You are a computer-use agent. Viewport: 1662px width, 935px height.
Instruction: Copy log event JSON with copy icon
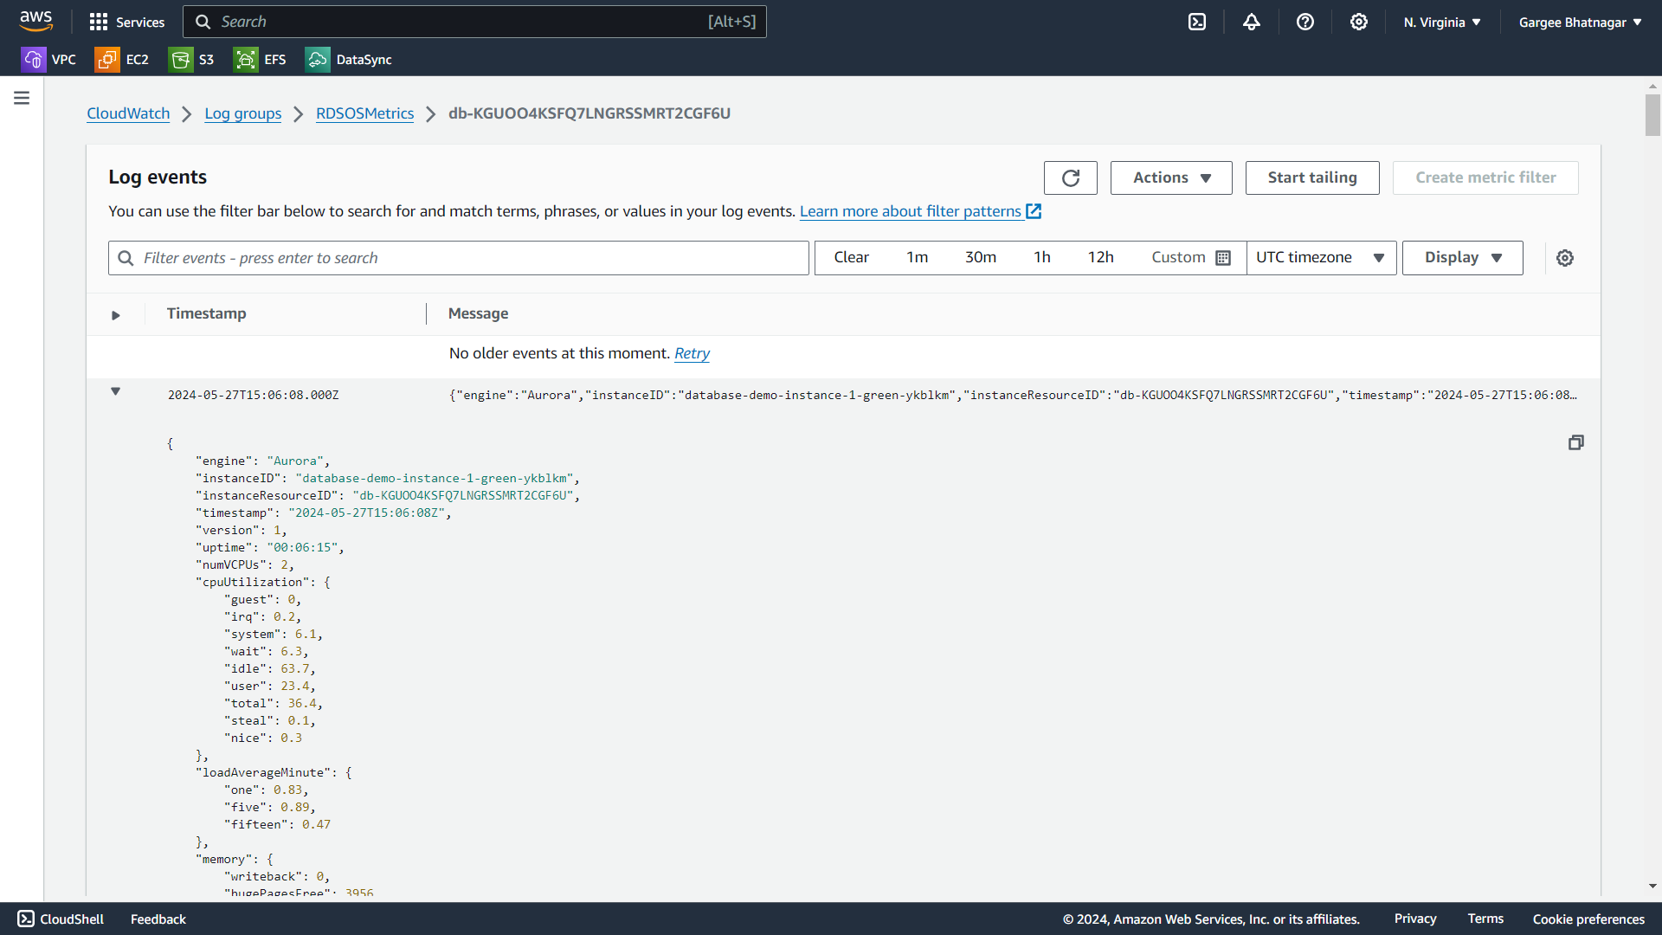[x=1575, y=442]
